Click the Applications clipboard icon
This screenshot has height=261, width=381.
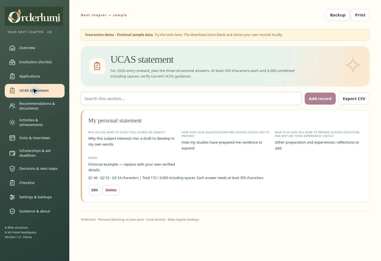[x=12, y=76]
